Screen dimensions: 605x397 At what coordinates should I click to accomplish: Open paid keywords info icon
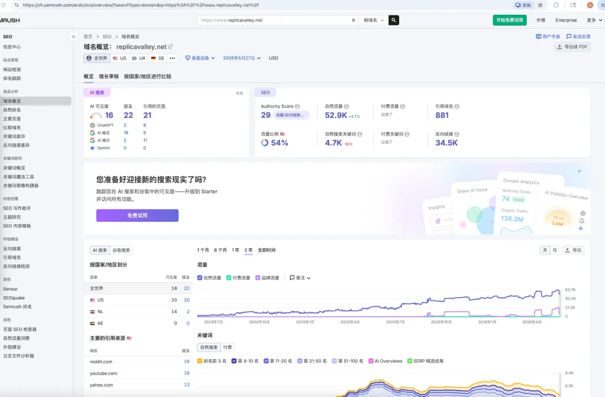(x=406, y=134)
